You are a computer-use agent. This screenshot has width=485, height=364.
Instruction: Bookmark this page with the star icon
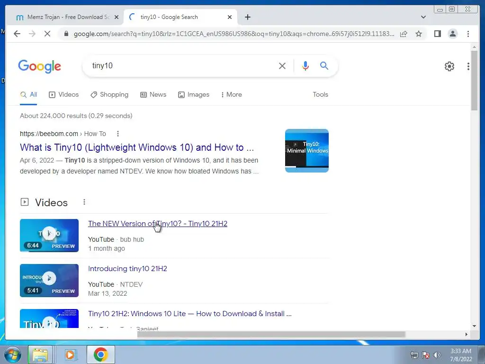pyautogui.click(x=419, y=34)
